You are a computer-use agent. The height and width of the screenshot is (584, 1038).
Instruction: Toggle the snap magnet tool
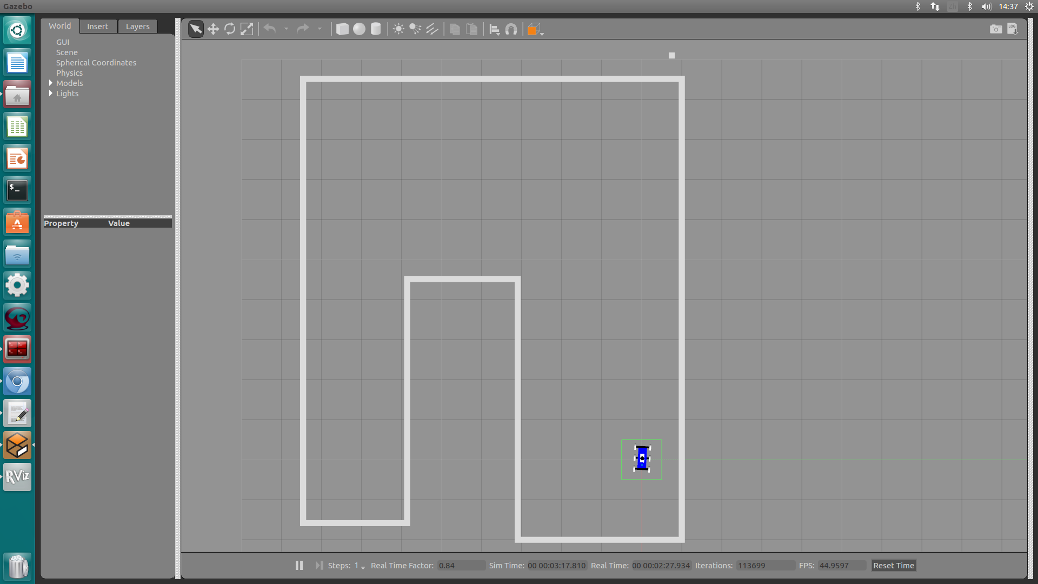pyautogui.click(x=511, y=29)
